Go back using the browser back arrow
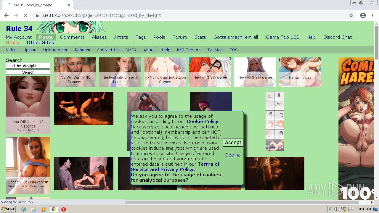Screen dimensions: 379x213 tap(7, 15)
